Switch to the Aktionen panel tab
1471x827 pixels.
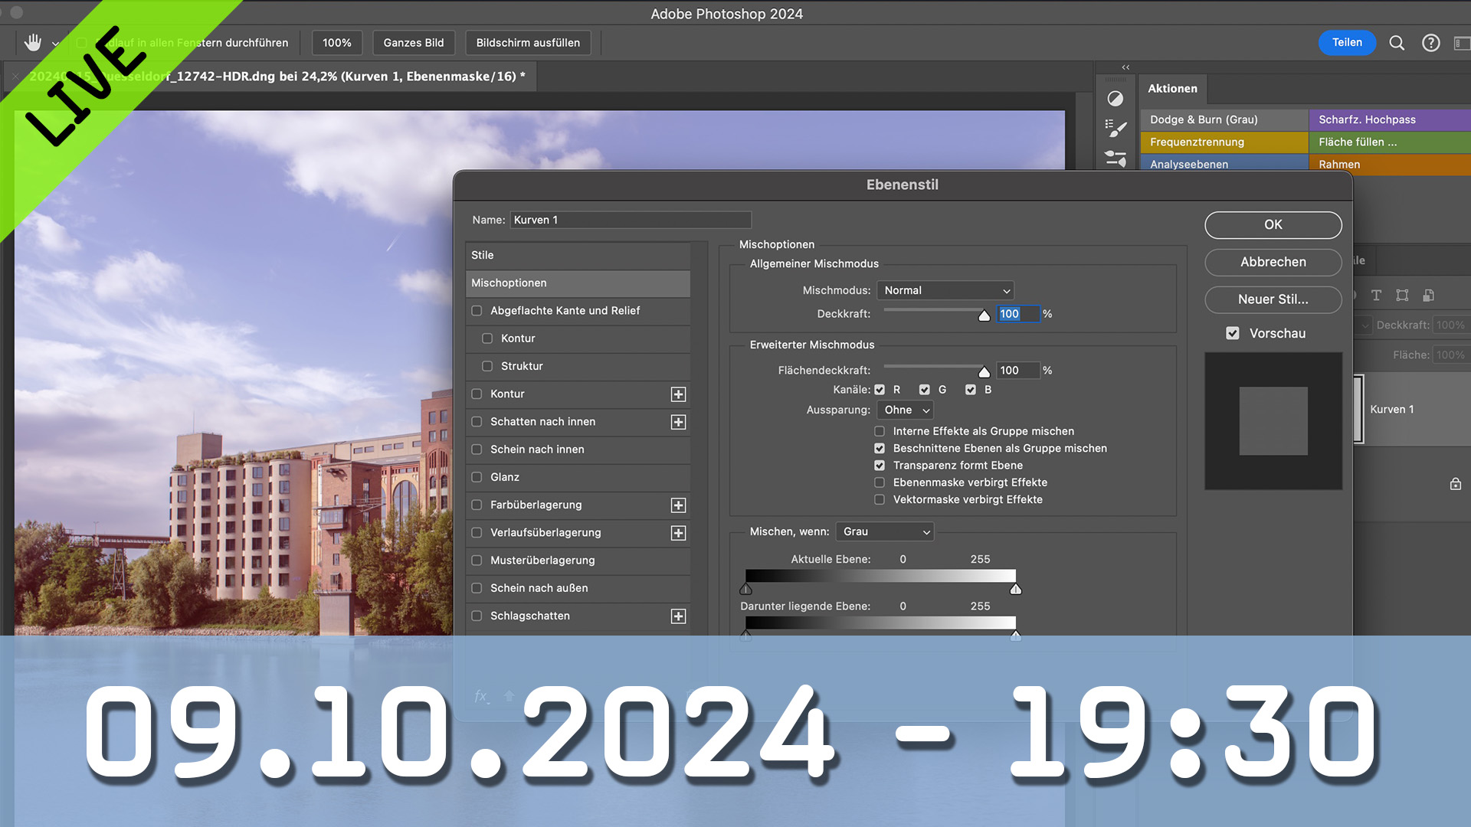(x=1172, y=89)
